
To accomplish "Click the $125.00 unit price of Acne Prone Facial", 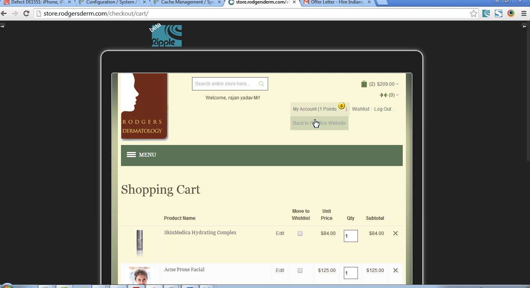I will [x=327, y=270].
